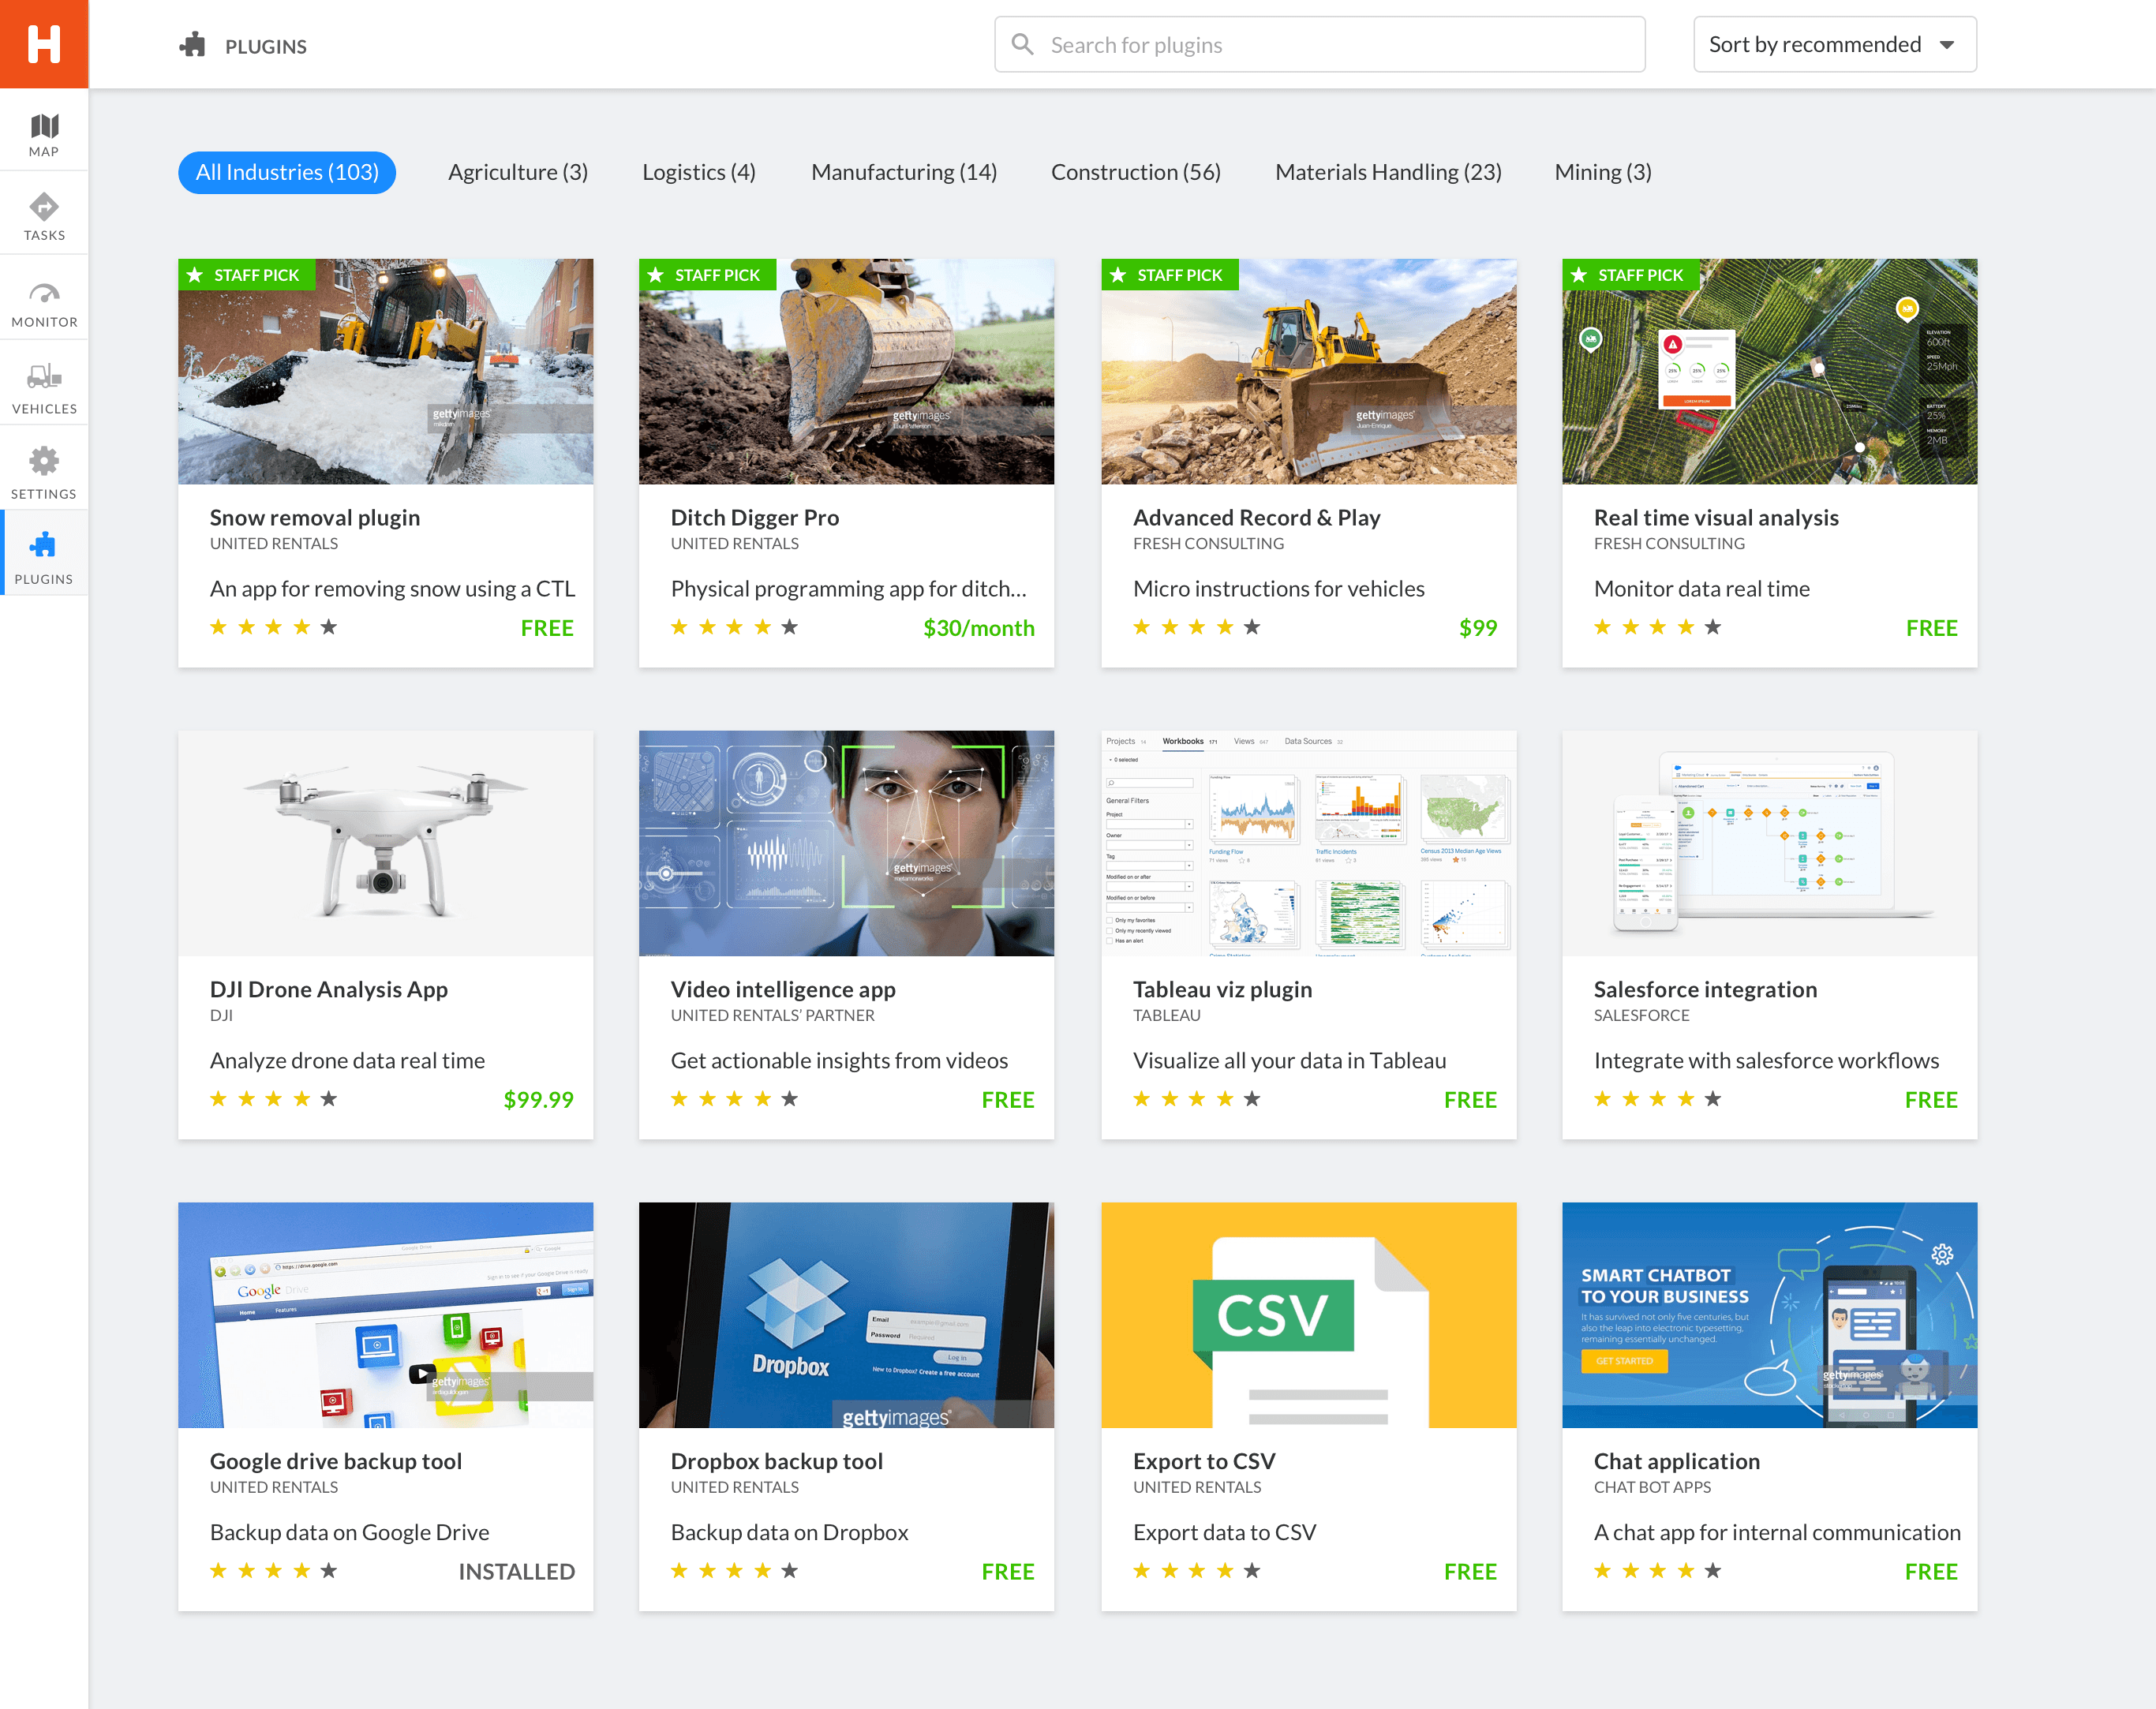This screenshot has width=2156, height=1709.
Task: Open the Snow removal plugin title
Action: click(314, 517)
